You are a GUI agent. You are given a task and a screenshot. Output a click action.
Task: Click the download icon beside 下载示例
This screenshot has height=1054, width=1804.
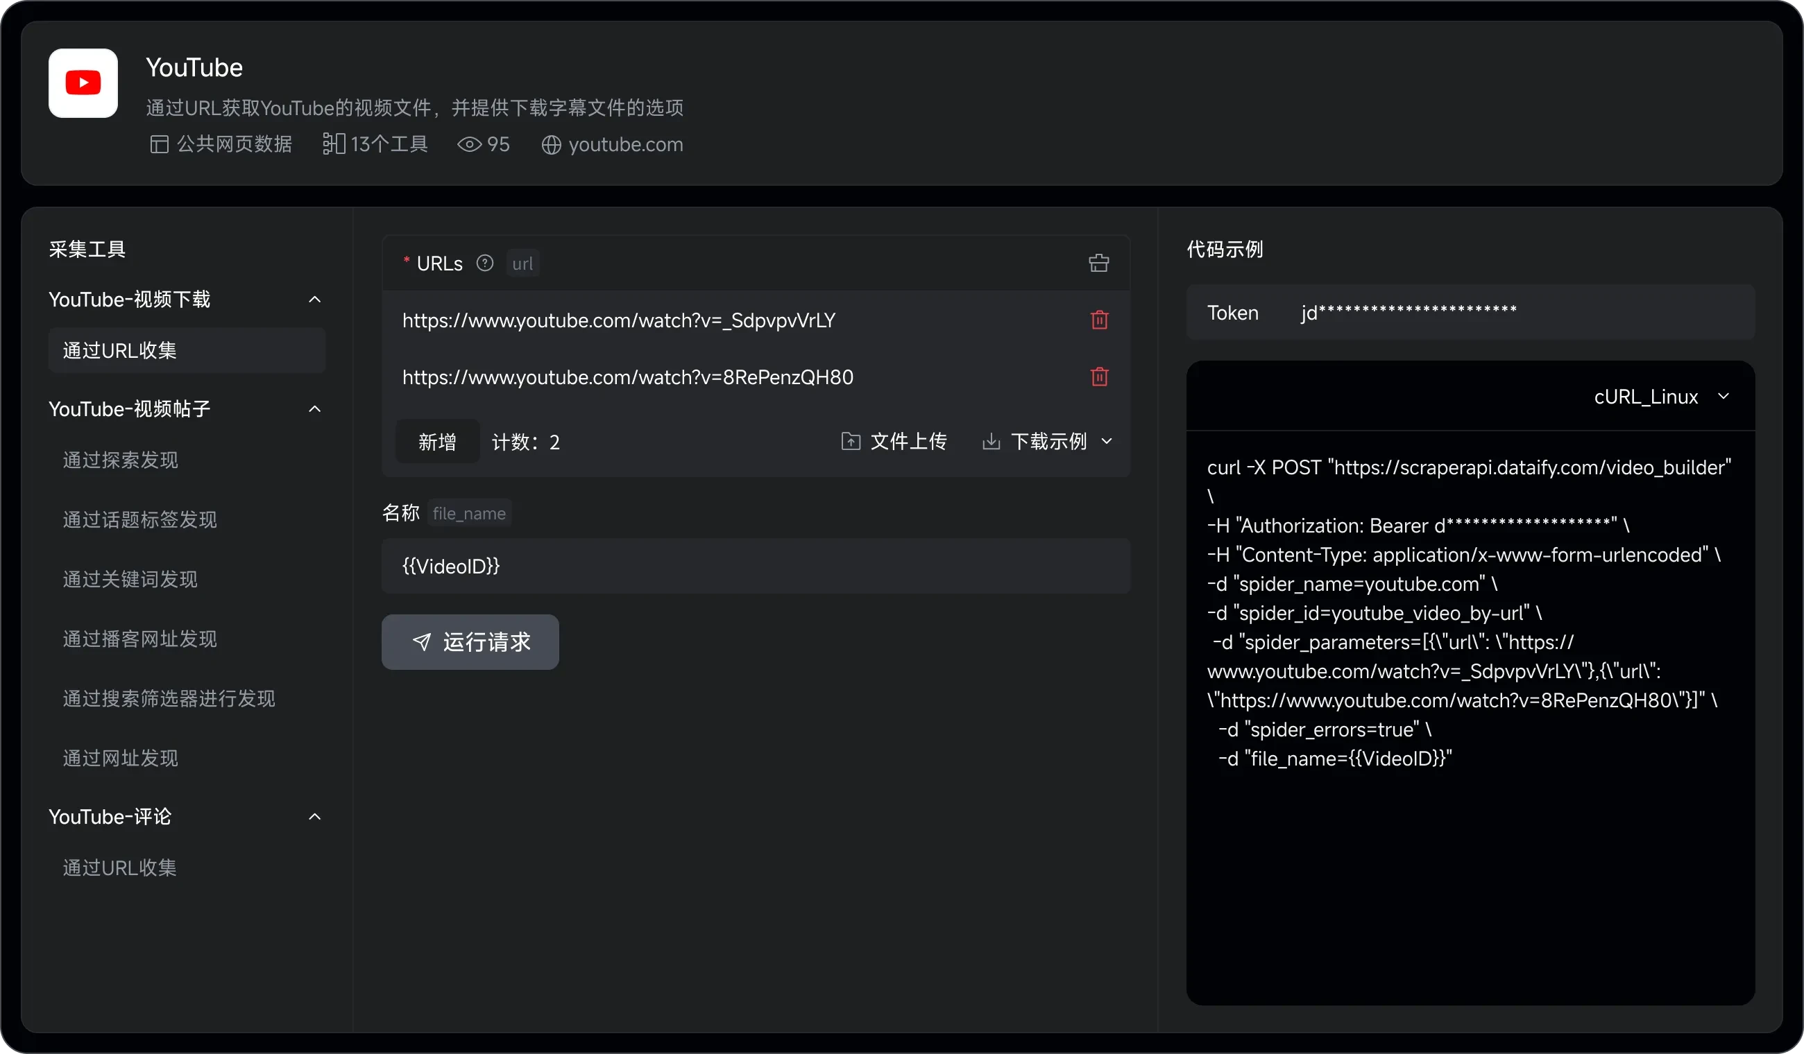[991, 441]
